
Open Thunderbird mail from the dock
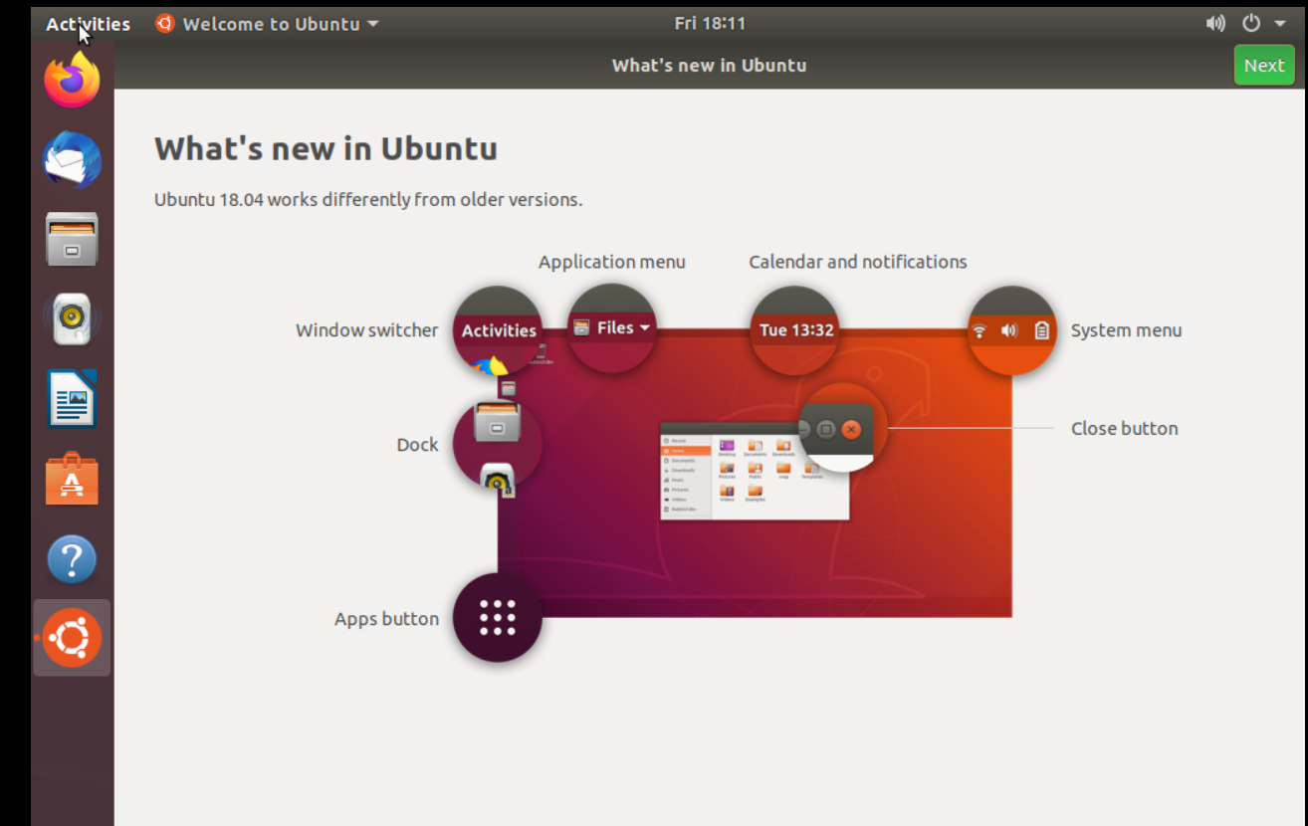tap(72, 159)
